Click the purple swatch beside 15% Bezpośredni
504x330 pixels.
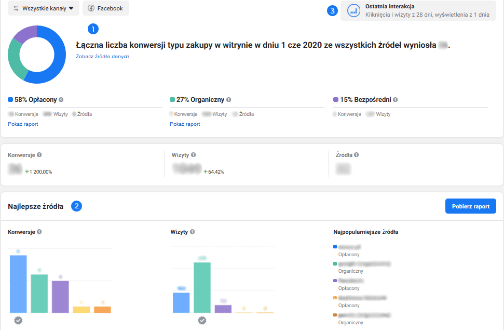click(336, 100)
